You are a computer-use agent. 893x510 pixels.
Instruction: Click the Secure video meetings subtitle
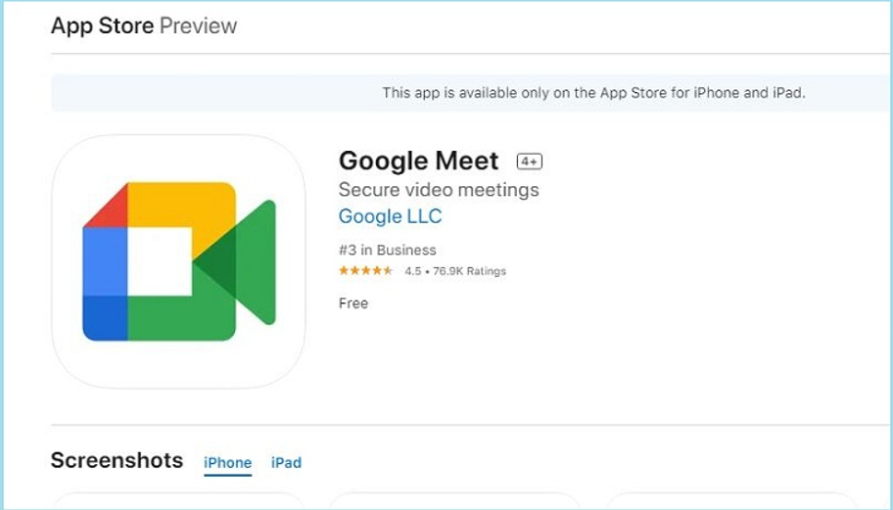point(439,189)
